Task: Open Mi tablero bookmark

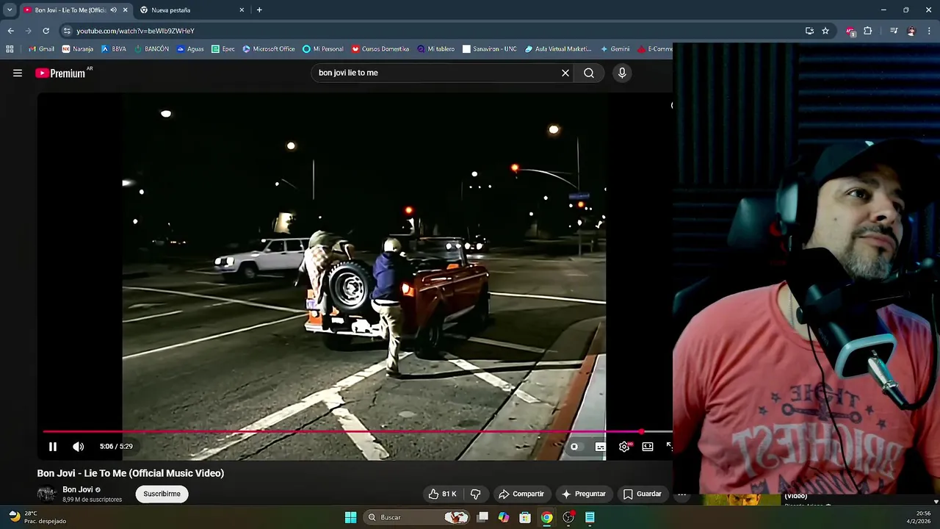Action: point(436,49)
